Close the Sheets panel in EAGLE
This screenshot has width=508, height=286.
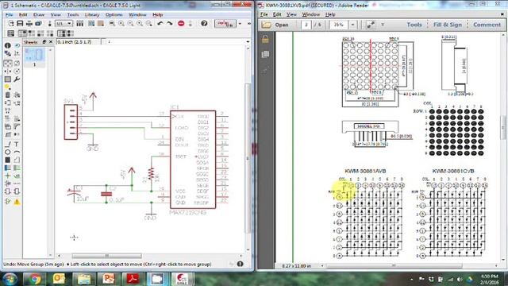pos(51,42)
